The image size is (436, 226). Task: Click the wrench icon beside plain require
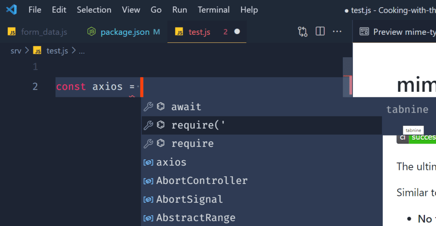(x=148, y=144)
